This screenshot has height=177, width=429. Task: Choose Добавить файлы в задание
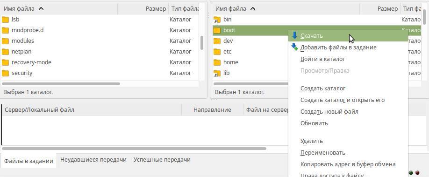click(x=348, y=48)
